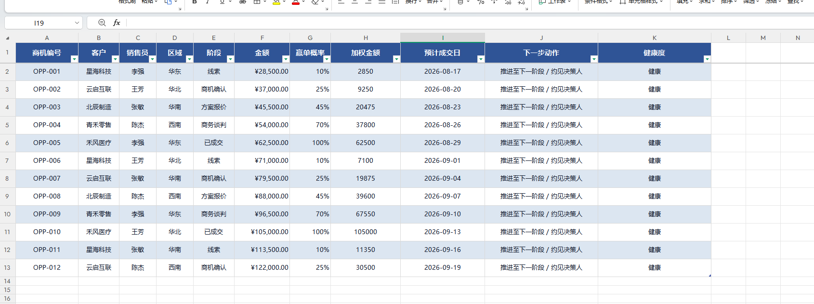The height and width of the screenshot is (304, 814).
Task: Open filter dropdown for 商机编号 column
Action: click(74, 59)
